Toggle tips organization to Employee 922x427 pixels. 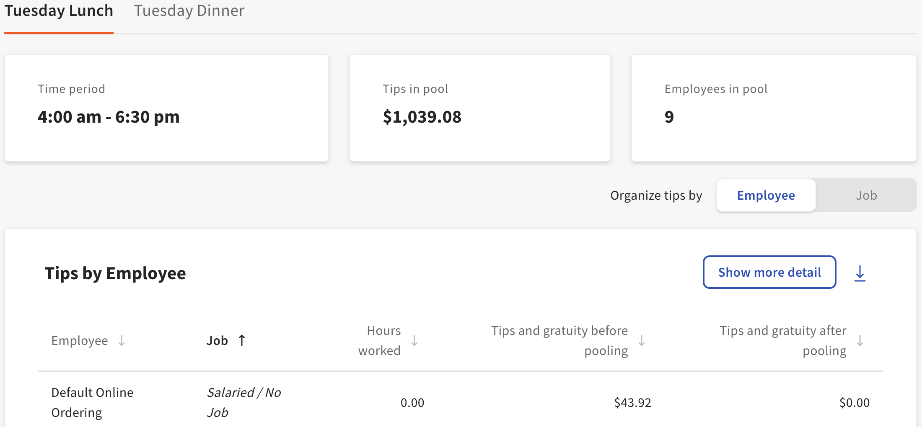(x=766, y=195)
